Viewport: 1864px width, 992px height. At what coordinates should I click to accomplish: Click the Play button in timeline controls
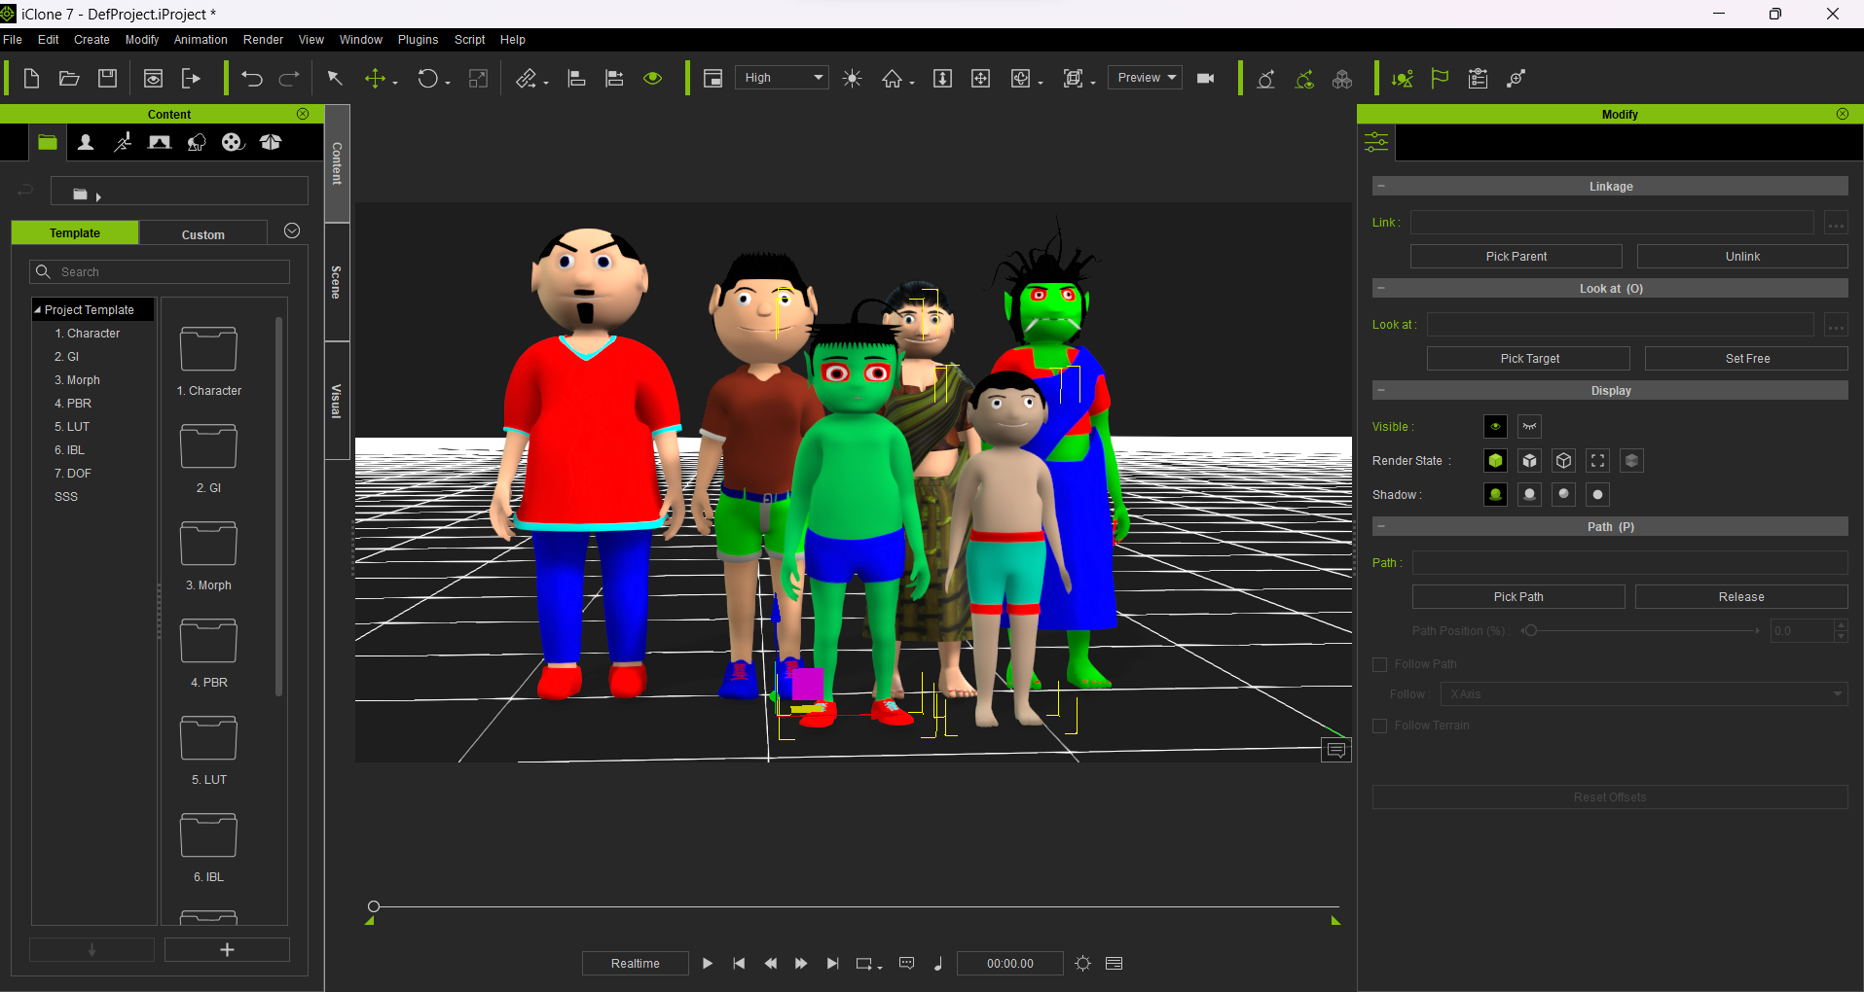[708, 964]
